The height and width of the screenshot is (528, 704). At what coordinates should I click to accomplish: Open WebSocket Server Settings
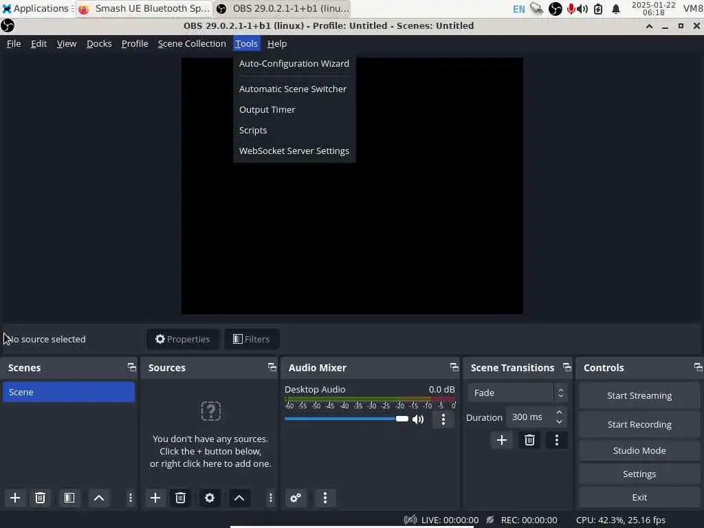point(294,151)
